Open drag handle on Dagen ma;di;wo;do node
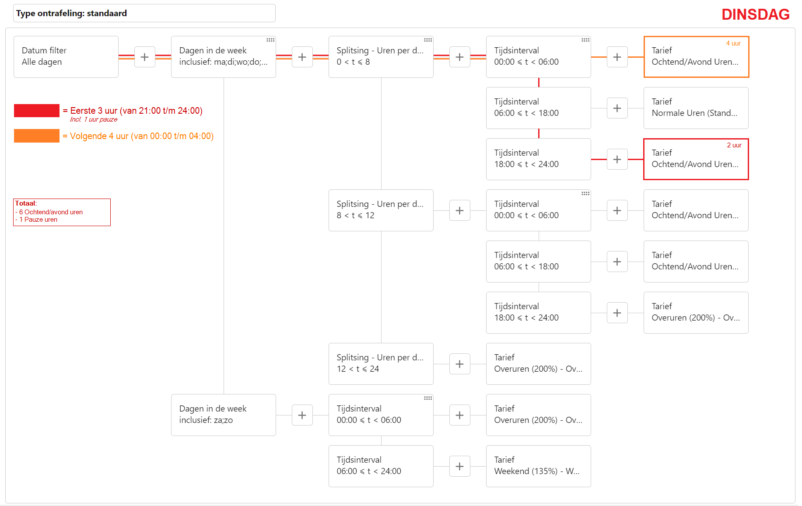 pyautogui.click(x=270, y=40)
